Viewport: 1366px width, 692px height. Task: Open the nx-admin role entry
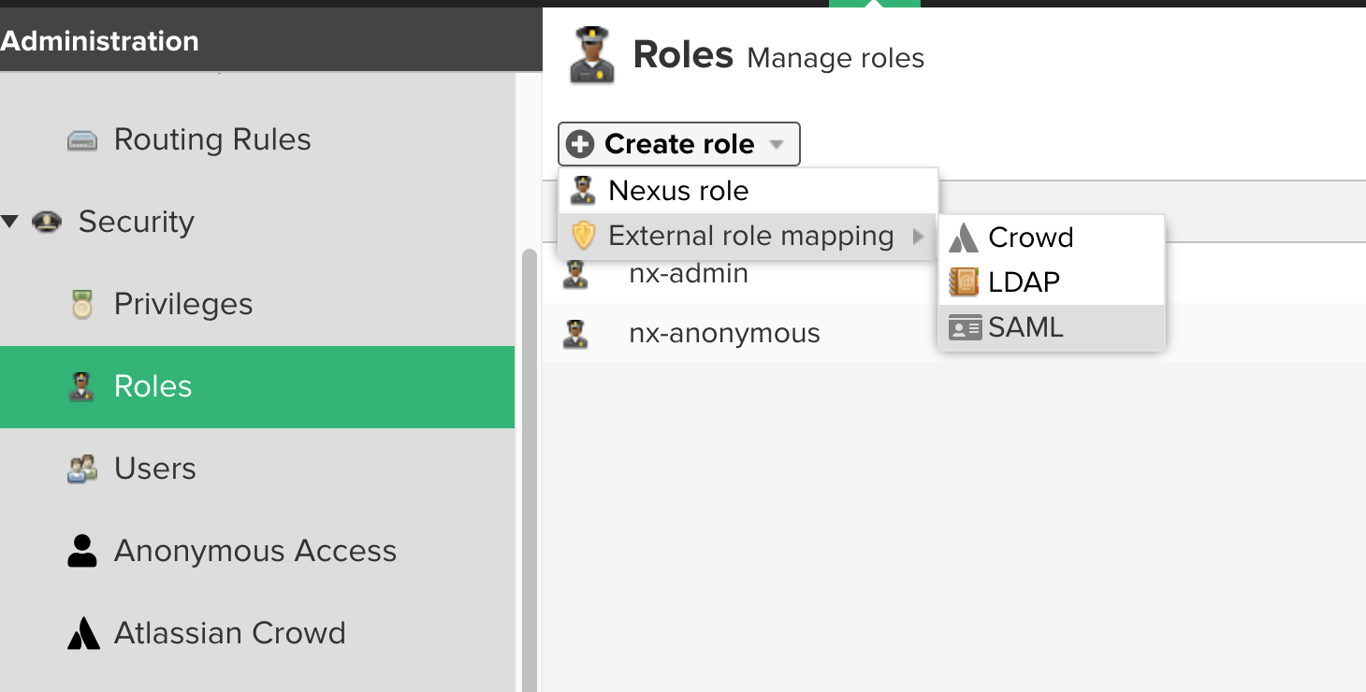pos(688,274)
